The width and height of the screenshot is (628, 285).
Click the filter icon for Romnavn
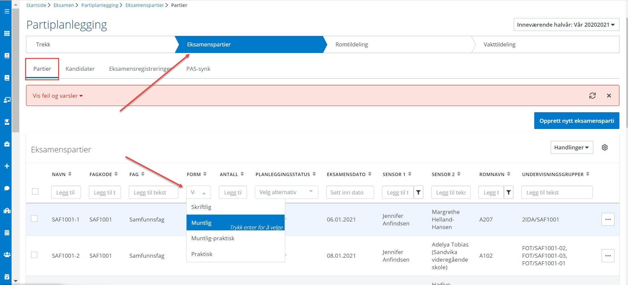508,193
